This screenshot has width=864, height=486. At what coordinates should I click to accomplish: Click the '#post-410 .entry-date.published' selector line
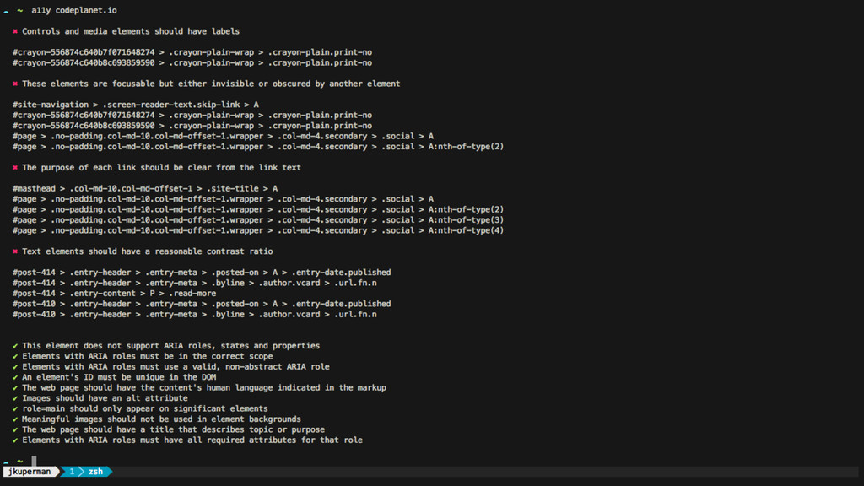click(x=202, y=304)
